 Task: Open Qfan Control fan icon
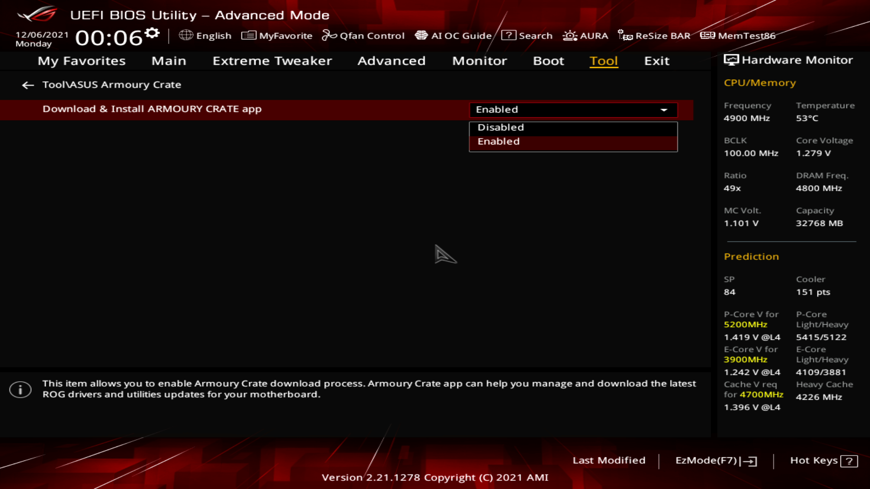[x=329, y=35]
